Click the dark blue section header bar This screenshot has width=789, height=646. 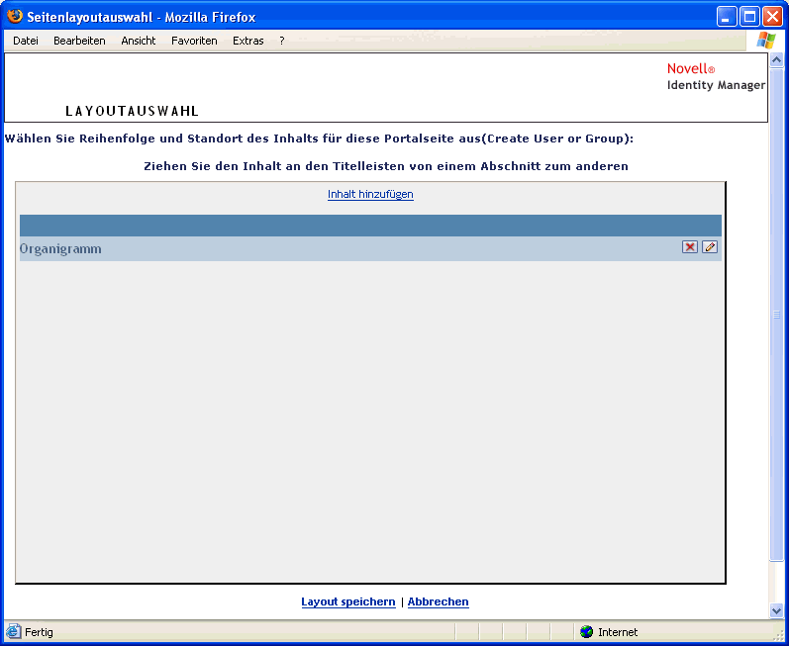point(370,226)
